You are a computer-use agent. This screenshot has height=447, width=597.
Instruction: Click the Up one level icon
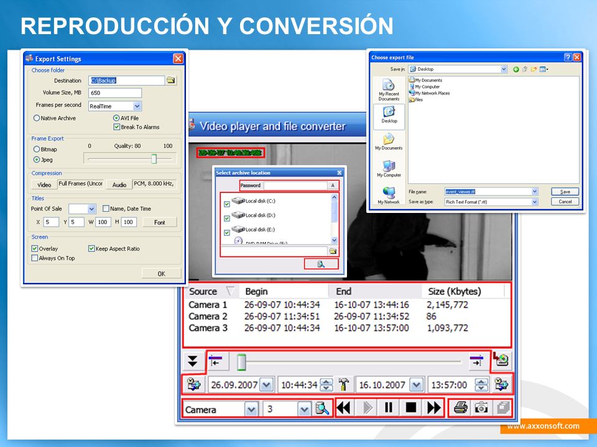pyautogui.click(x=525, y=69)
